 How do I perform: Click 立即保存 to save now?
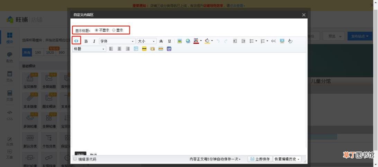pyautogui.click(x=260, y=159)
